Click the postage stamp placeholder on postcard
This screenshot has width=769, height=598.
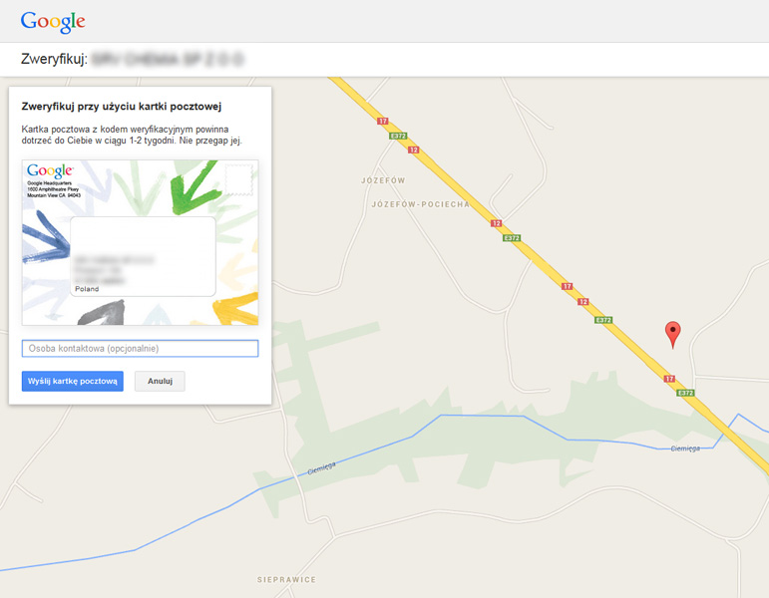tap(238, 179)
